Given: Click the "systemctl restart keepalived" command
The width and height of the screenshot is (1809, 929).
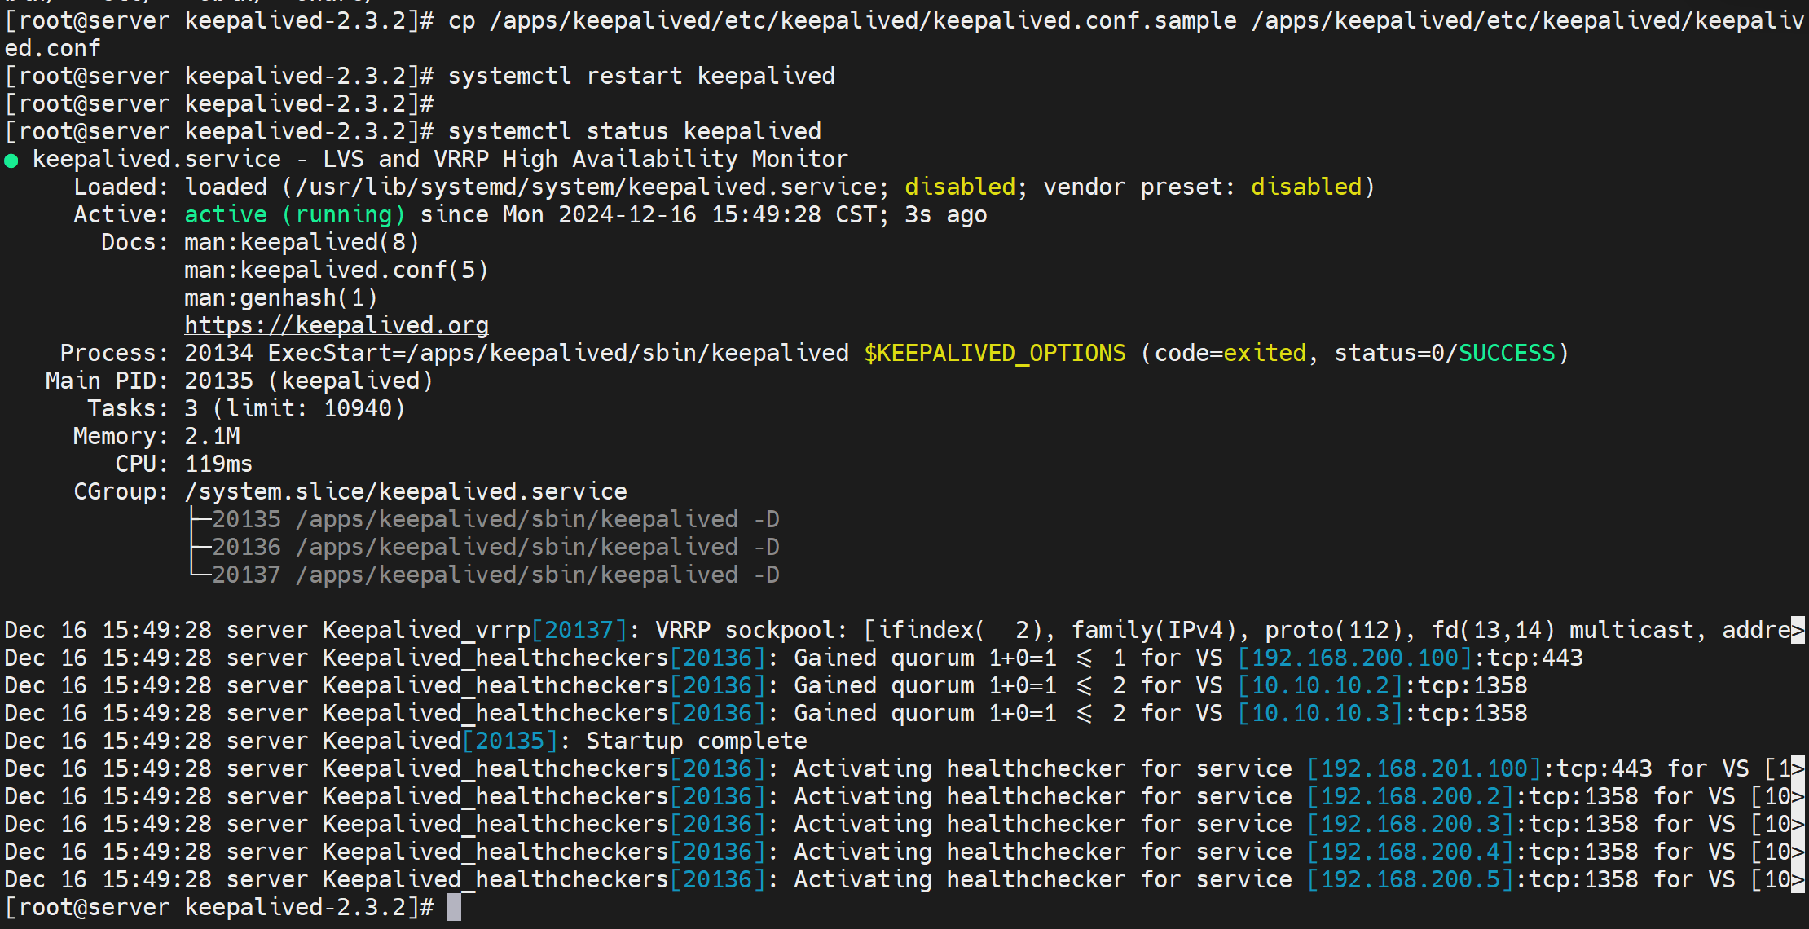Looking at the screenshot, I should tap(641, 76).
